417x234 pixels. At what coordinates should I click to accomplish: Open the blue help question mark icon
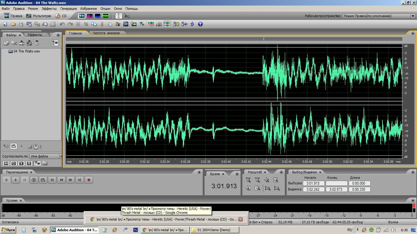click(200, 24)
